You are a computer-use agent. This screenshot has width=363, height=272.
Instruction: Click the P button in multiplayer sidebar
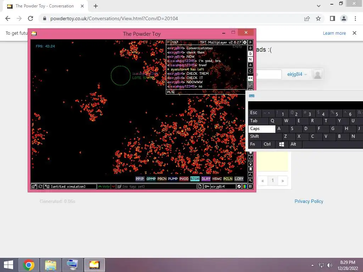click(250, 42)
